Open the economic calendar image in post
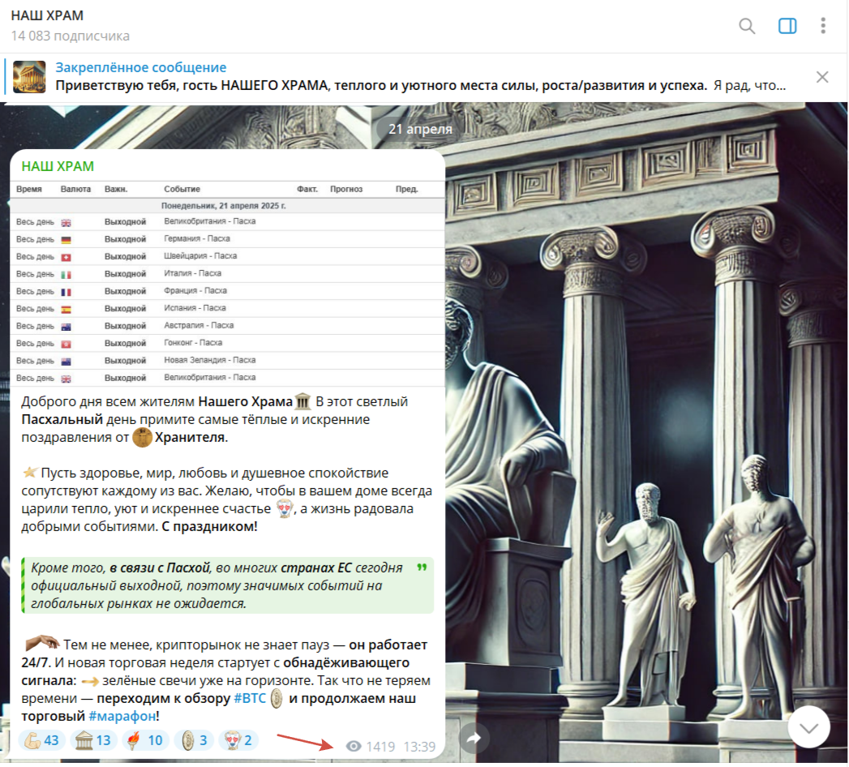Screen dimensions: 849x767 click(227, 284)
